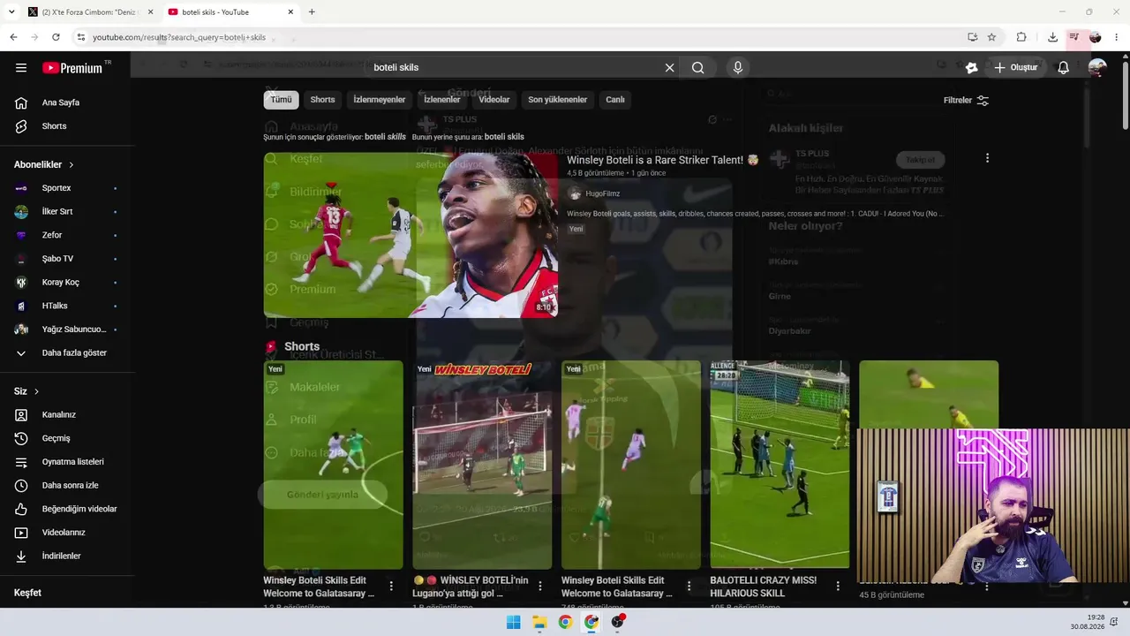Click the install app icon in address bar
This screenshot has width=1130, height=636.
tap(972, 37)
